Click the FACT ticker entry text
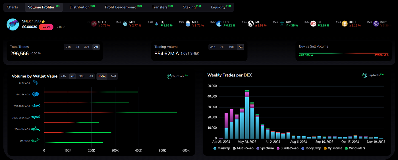398x160 pixels. [261, 24]
